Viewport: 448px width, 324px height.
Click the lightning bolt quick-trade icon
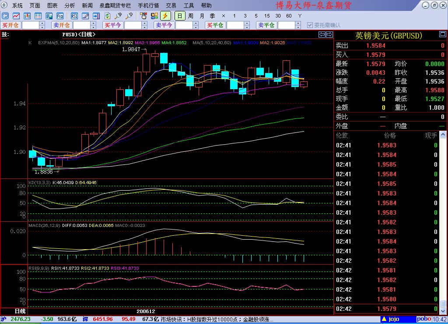(165, 16)
